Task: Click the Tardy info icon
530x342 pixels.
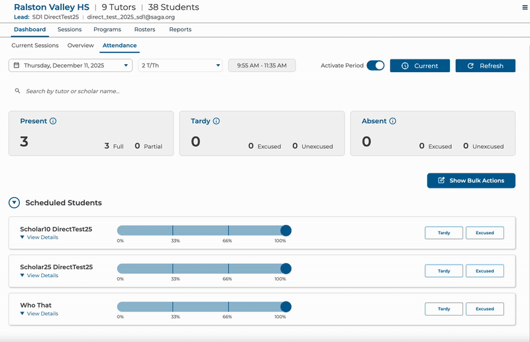Action: (x=217, y=121)
